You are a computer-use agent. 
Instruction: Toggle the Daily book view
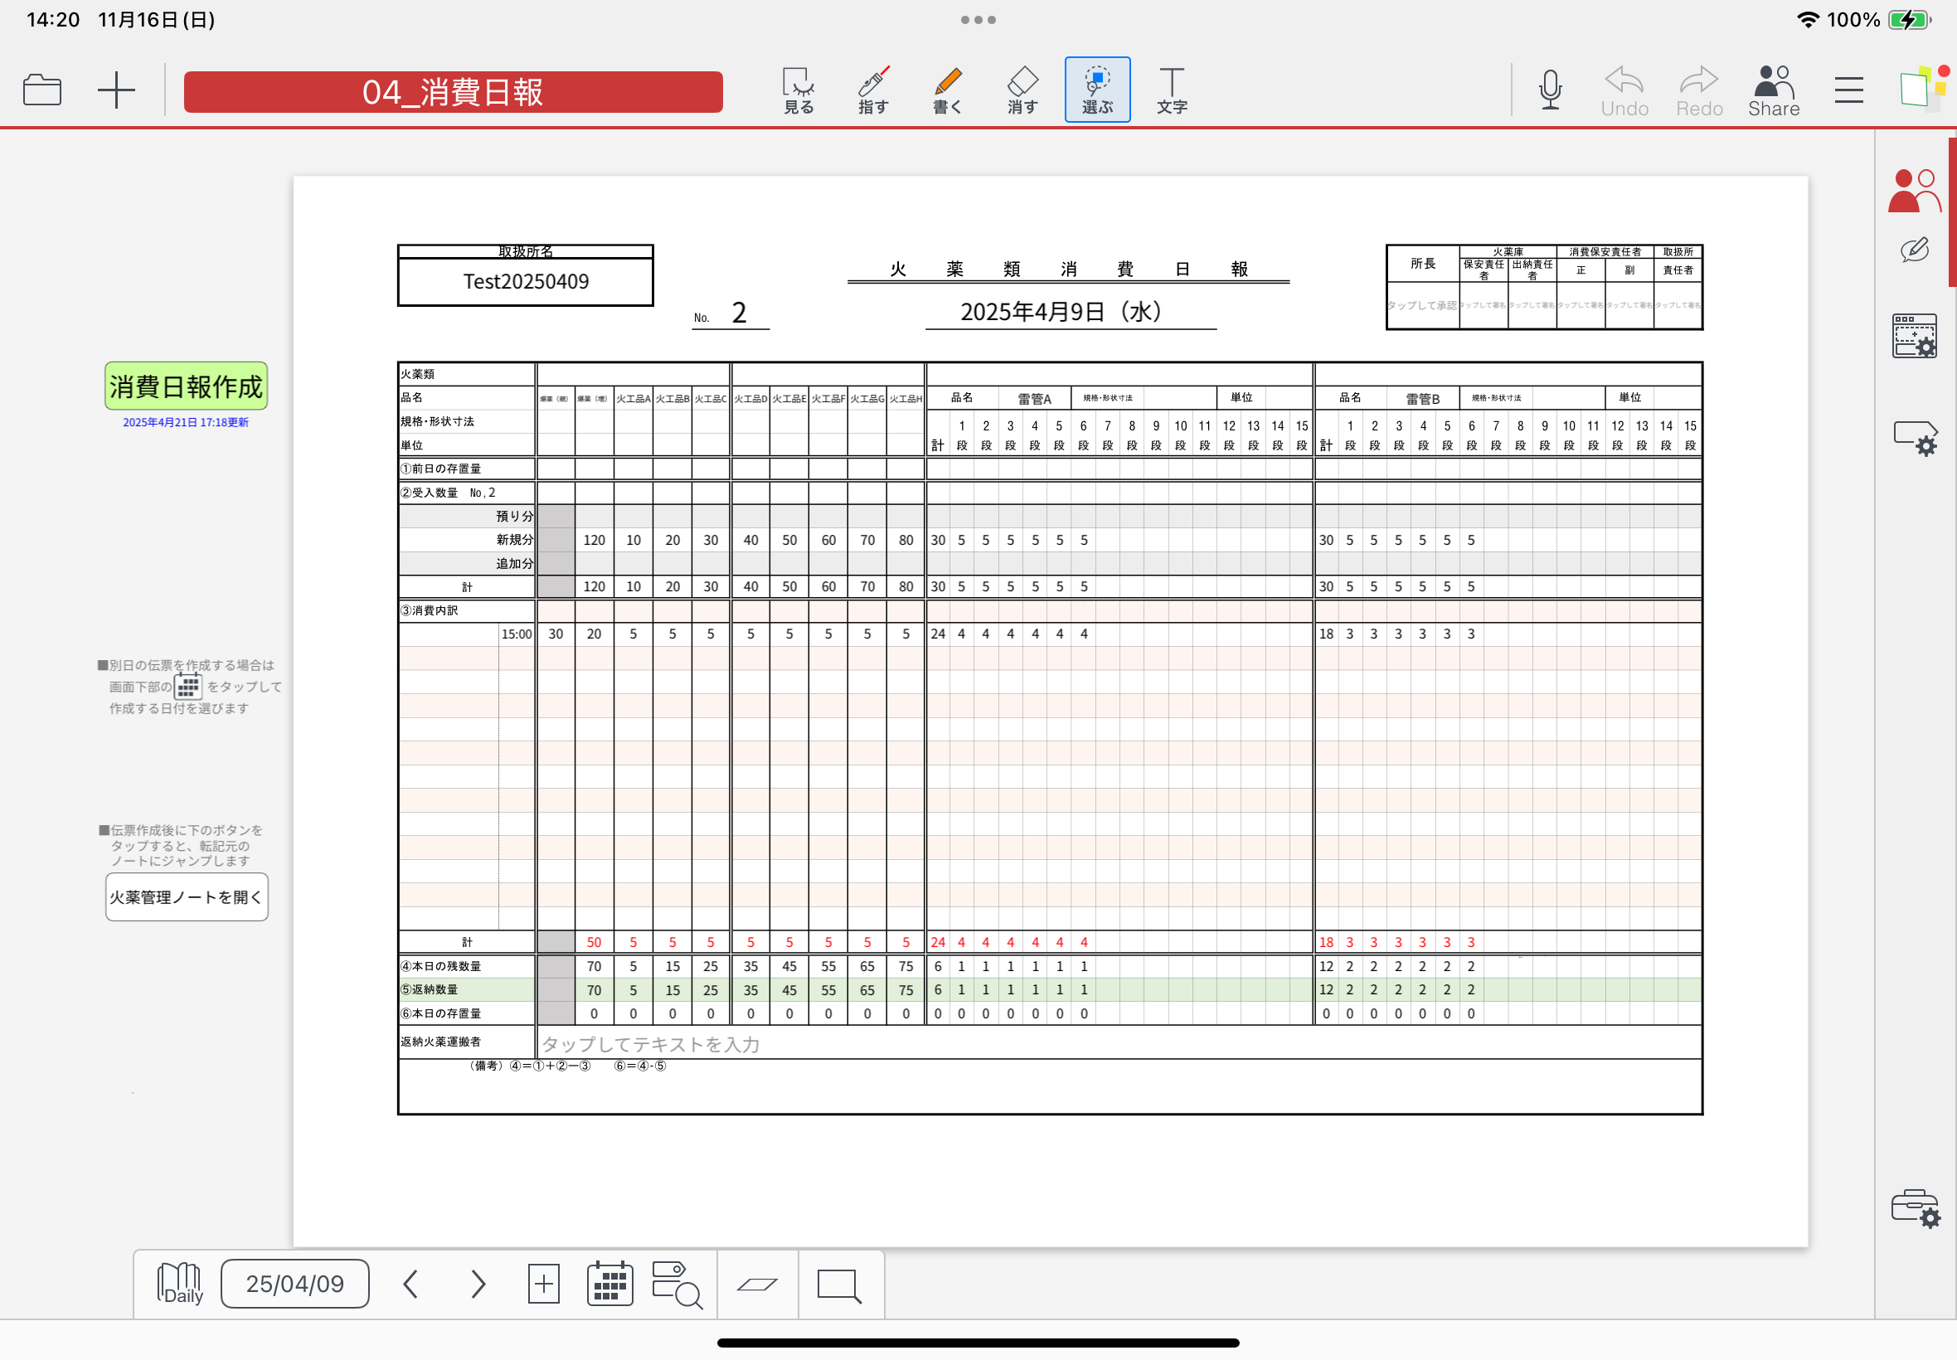click(x=180, y=1284)
